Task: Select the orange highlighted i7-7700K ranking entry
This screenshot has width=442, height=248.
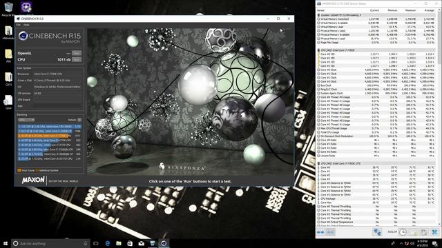Action: coord(50,136)
